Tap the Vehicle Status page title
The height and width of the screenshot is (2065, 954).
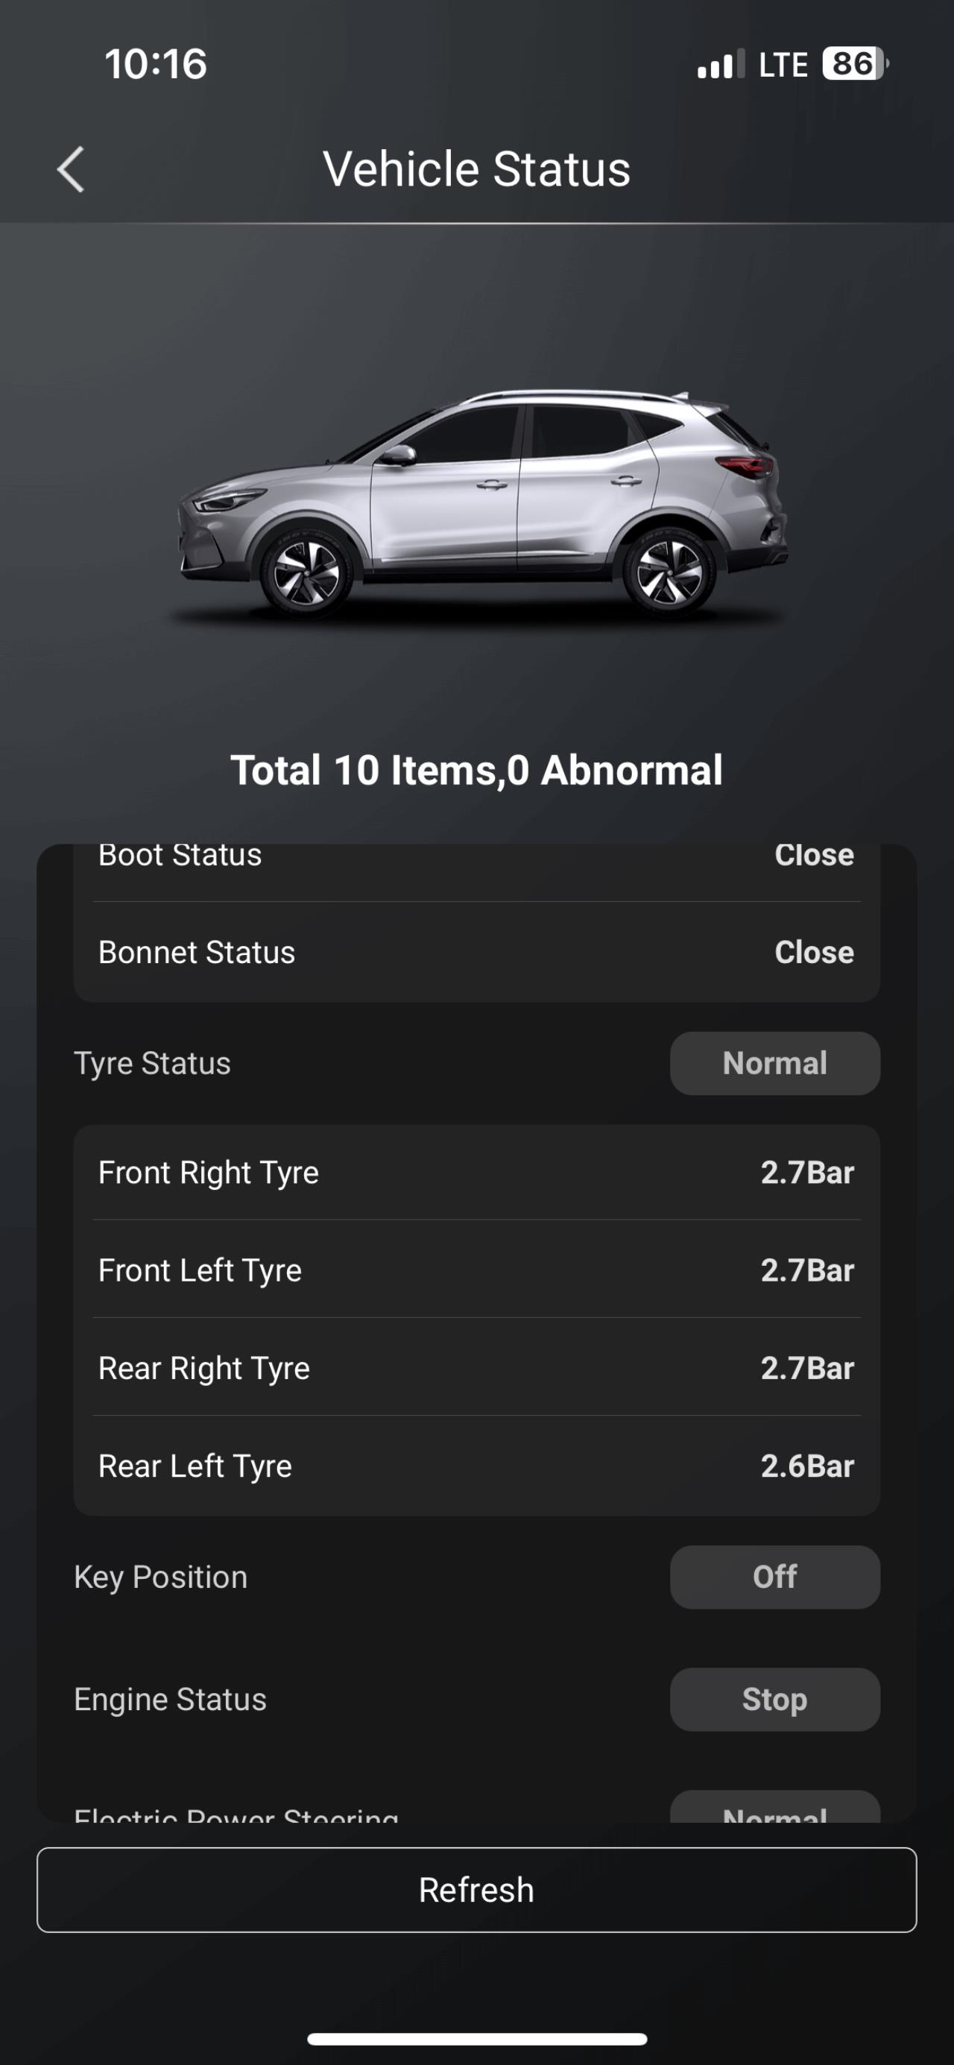[x=477, y=169]
